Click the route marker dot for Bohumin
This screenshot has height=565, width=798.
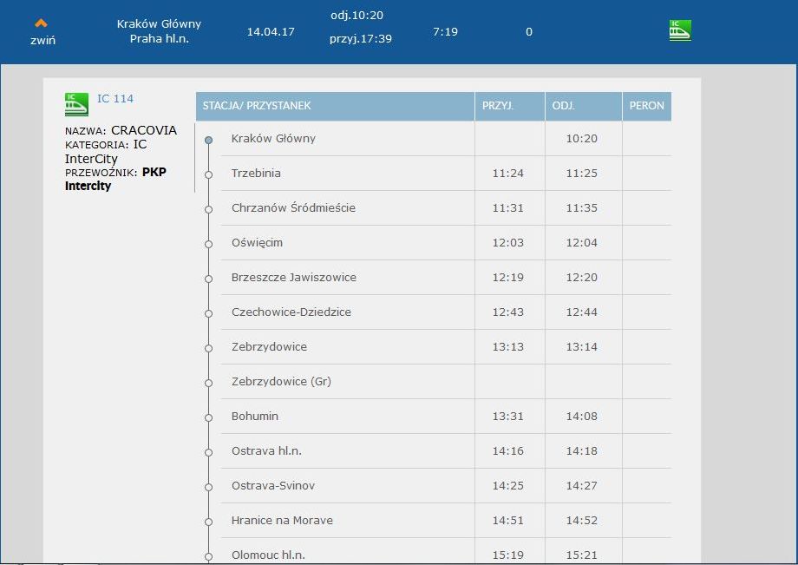pyautogui.click(x=209, y=417)
